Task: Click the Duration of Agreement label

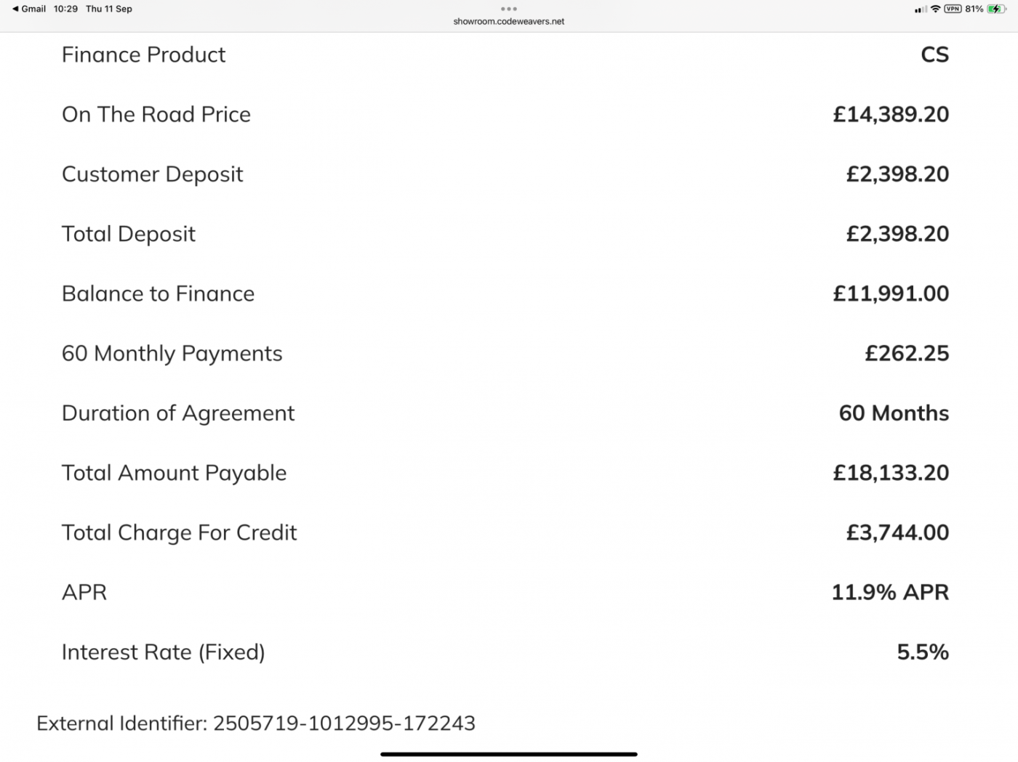Action: (178, 413)
